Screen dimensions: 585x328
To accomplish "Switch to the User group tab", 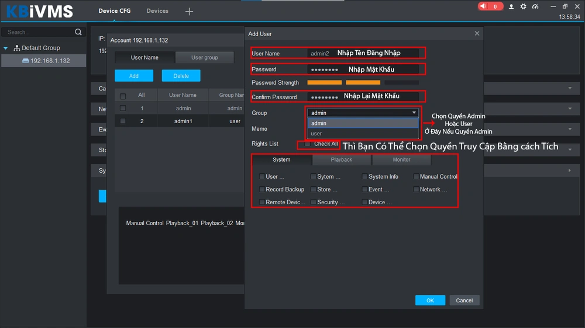I will [x=204, y=58].
